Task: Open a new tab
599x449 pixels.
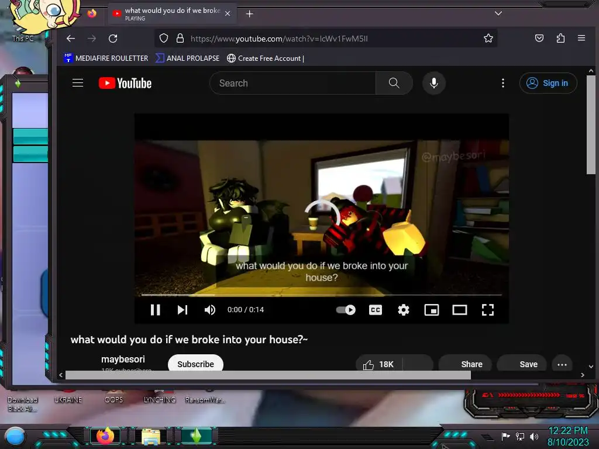Action: (249, 14)
